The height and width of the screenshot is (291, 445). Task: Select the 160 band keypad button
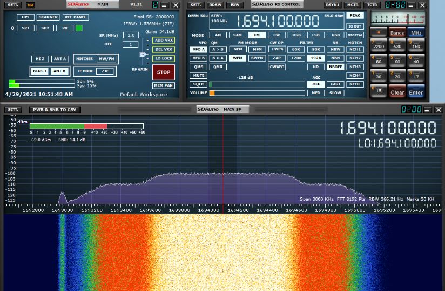point(416,45)
